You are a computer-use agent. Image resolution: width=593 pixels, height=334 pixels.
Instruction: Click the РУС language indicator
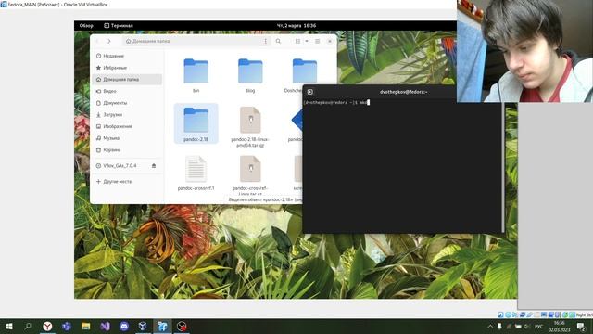[x=539, y=326]
